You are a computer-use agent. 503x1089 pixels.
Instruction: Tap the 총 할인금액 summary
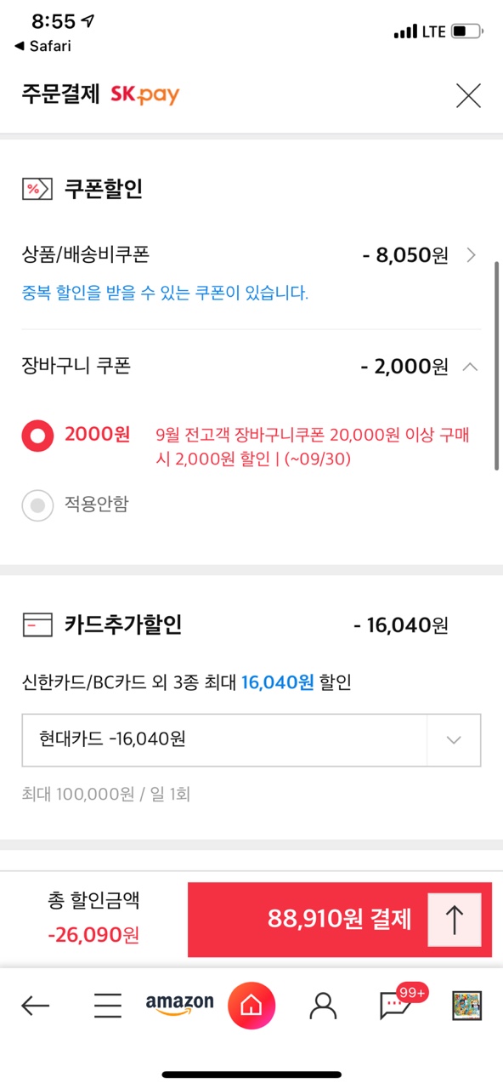coord(93,919)
